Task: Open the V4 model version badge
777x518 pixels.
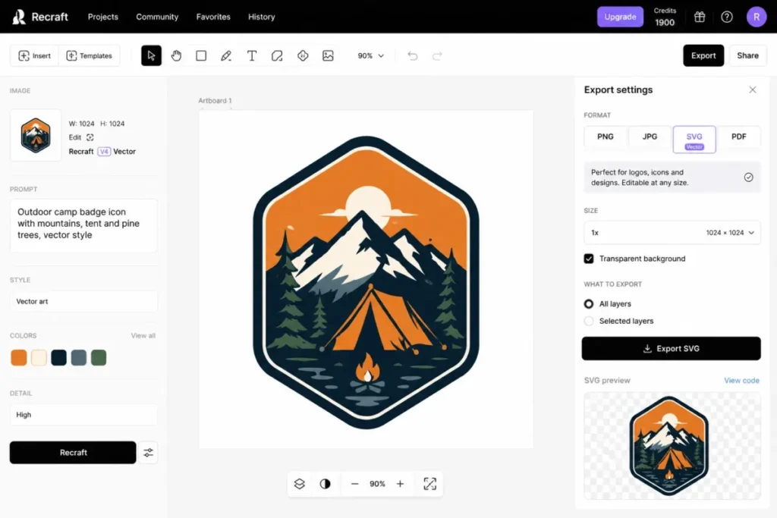Action: [103, 152]
